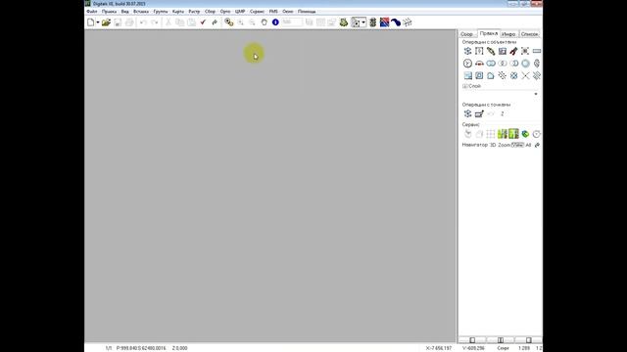Switch to the Список tab

[x=529, y=34]
